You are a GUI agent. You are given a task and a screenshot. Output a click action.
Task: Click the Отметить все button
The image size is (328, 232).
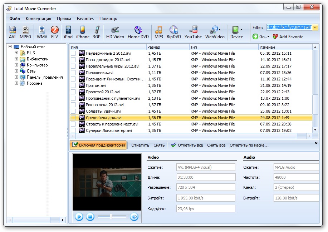[x=187, y=145]
